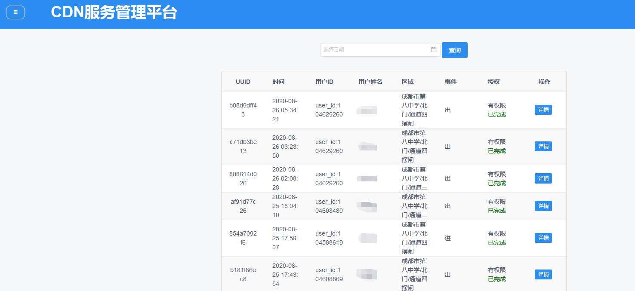Viewport: 635px width, 291px height.
Task: Click the 用户ID column header
Action: [324, 82]
